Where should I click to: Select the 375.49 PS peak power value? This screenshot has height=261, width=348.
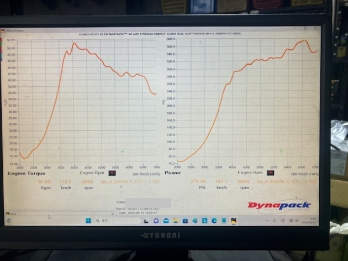point(198,181)
